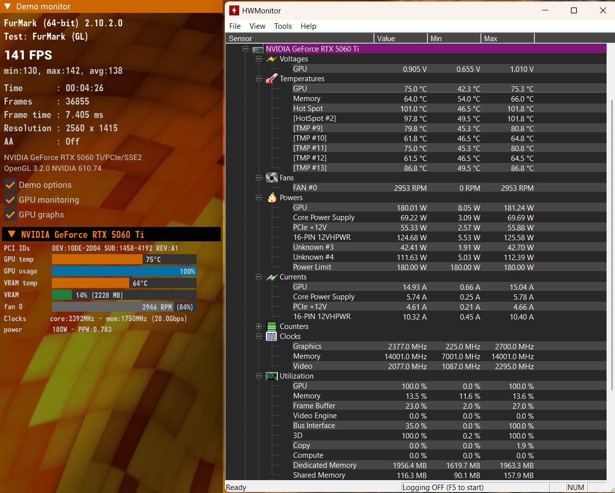Collapse the Powers tree node
The width and height of the screenshot is (615, 493).
point(258,198)
